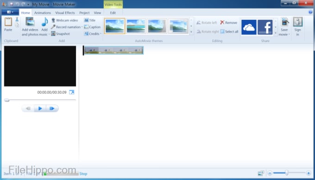
Task: Remove the selected clip
Action: (x=229, y=23)
